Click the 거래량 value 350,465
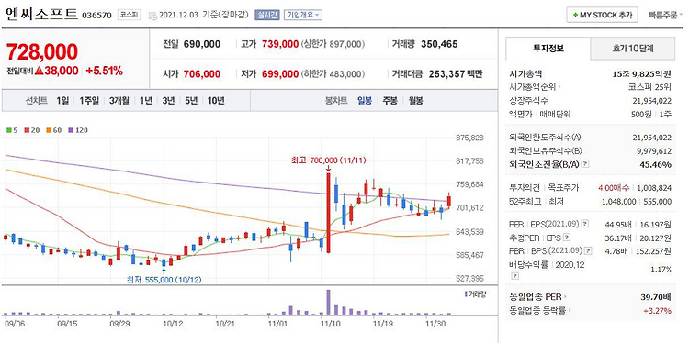689x343 pixels. [x=439, y=44]
